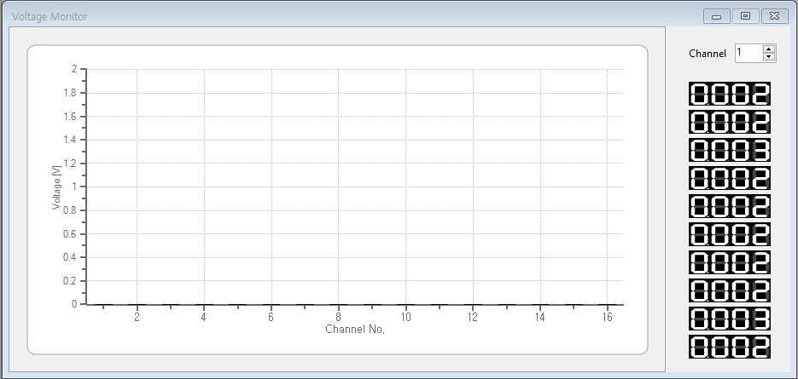
Task: Select the third display reading 0.003
Action: coord(730,150)
